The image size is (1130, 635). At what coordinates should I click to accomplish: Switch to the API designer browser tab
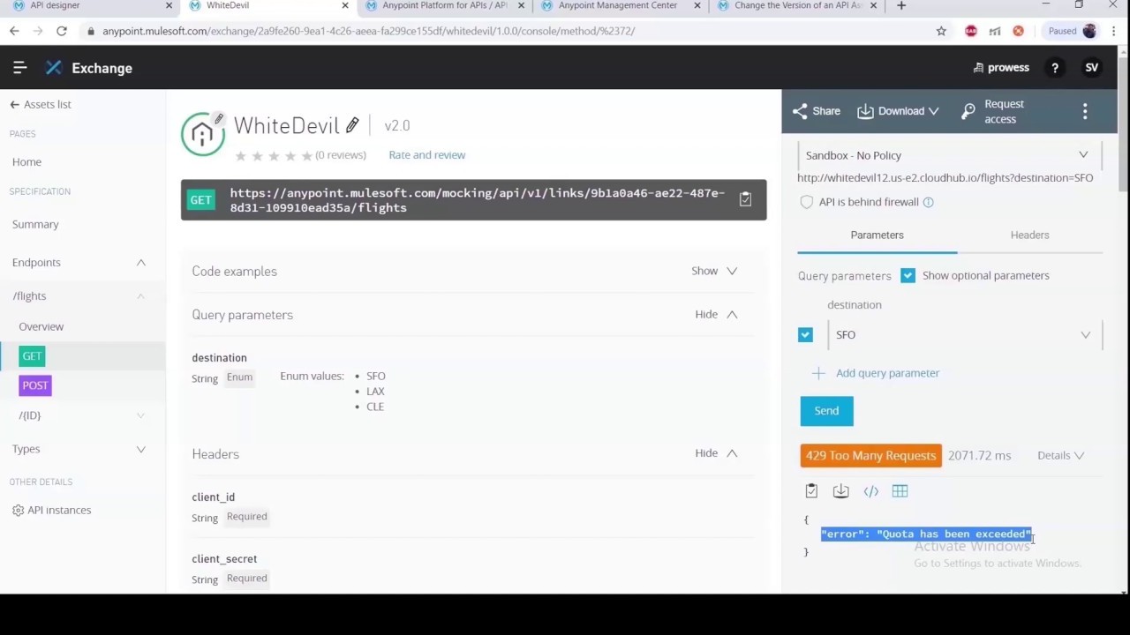click(88, 6)
